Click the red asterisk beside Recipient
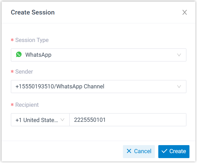Image resolution: width=197 pixels, height=163 pixels. pyautogui.click(x=12, y=105)
